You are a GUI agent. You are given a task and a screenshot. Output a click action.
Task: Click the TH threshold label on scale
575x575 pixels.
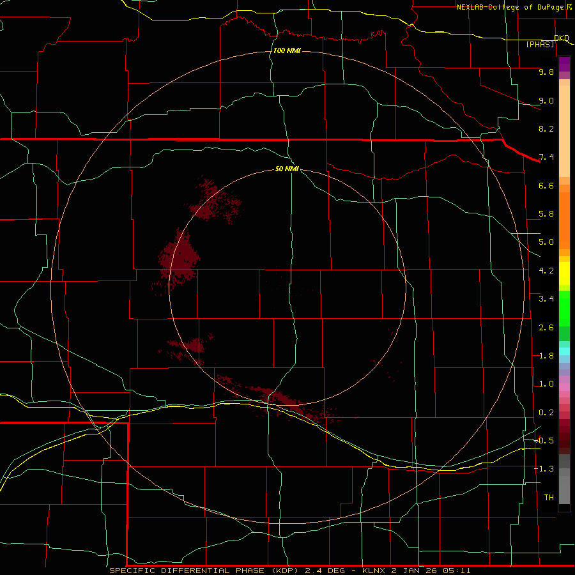click(549, 498)
